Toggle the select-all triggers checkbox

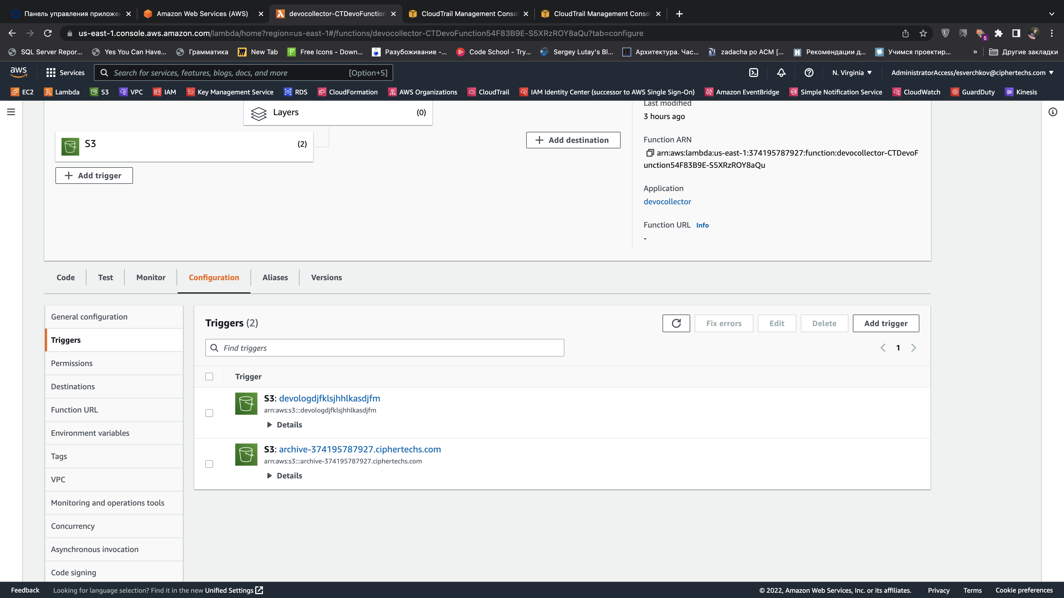click(209, 377)
